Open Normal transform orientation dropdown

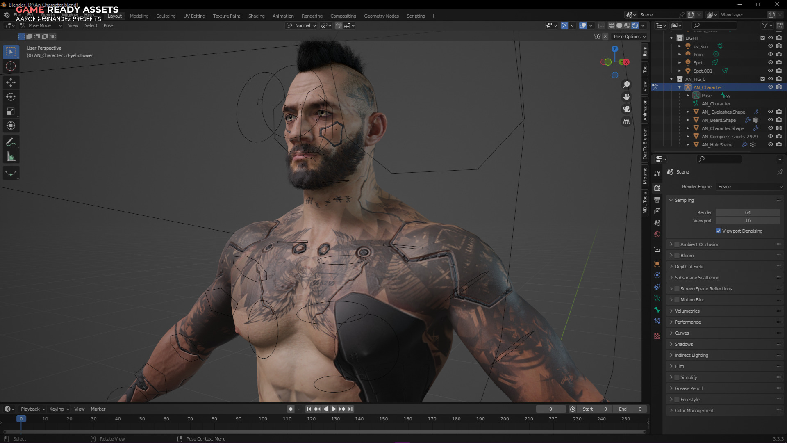click(x=302, y=25)
